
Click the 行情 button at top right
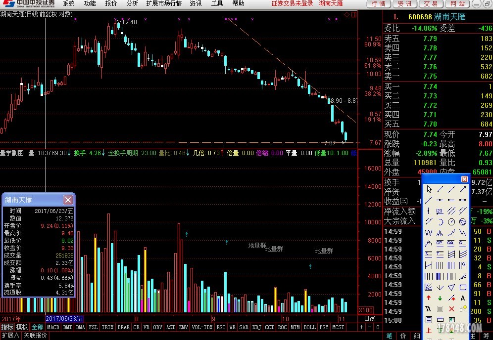coord(379,4)
